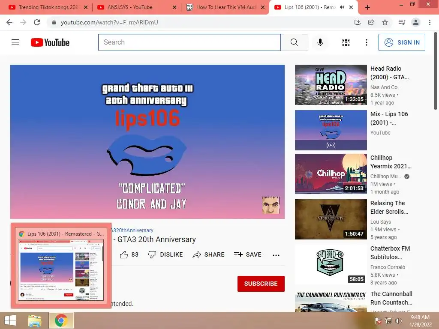This screenshot has height=329, width=439.
Task: Click the share page icon in address bar
Action: (371, 22)
